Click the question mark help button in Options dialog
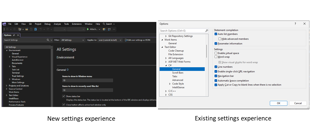This screenshot has height=138, width=316. tap(295, 24)
